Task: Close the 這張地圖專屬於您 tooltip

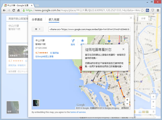Action: [x=123, y=49]
